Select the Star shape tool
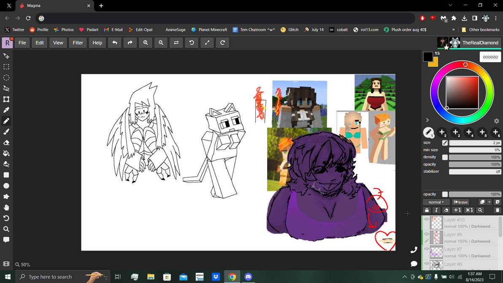The height and width of the screenshot is (283, 503). click(x=6, y=196)
